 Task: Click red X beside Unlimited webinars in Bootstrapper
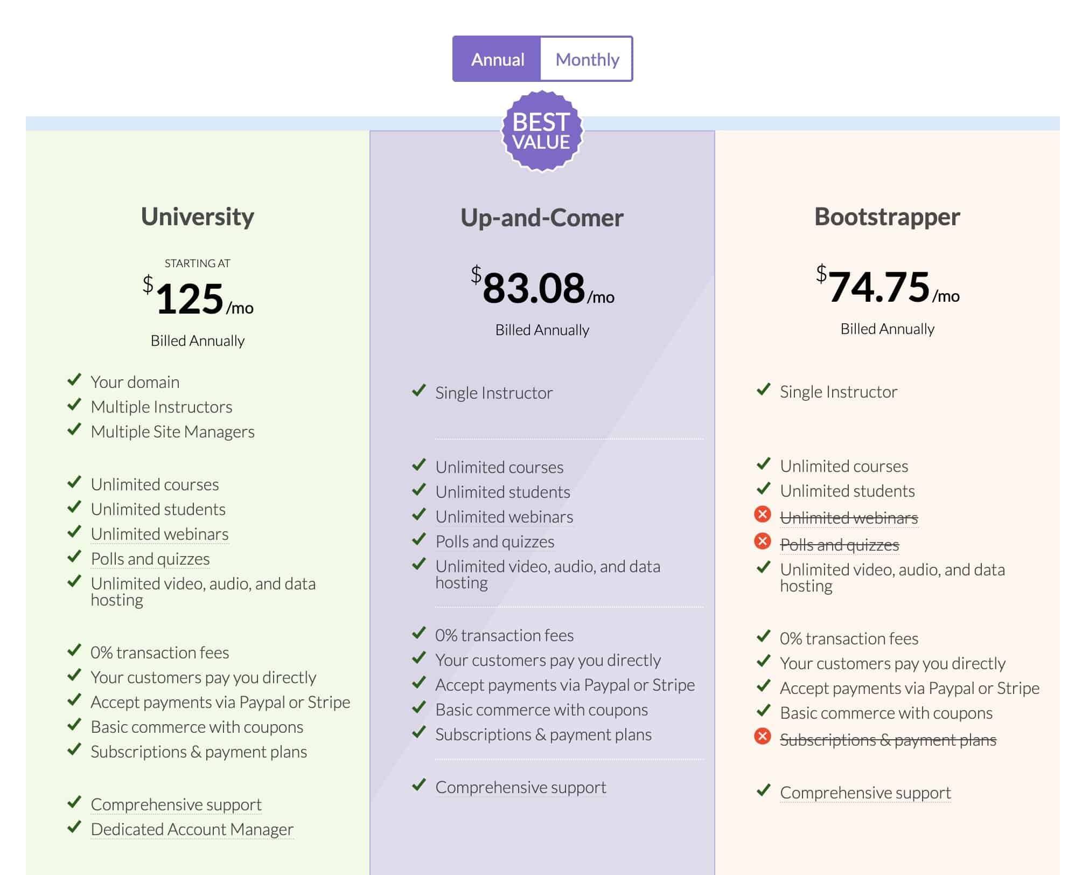tap(762, 515)
